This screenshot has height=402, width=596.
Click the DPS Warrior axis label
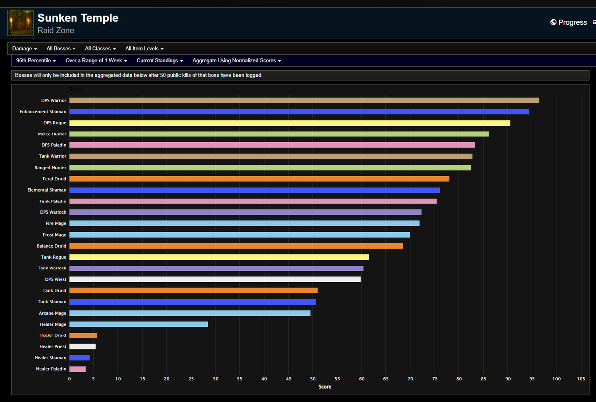54,100
